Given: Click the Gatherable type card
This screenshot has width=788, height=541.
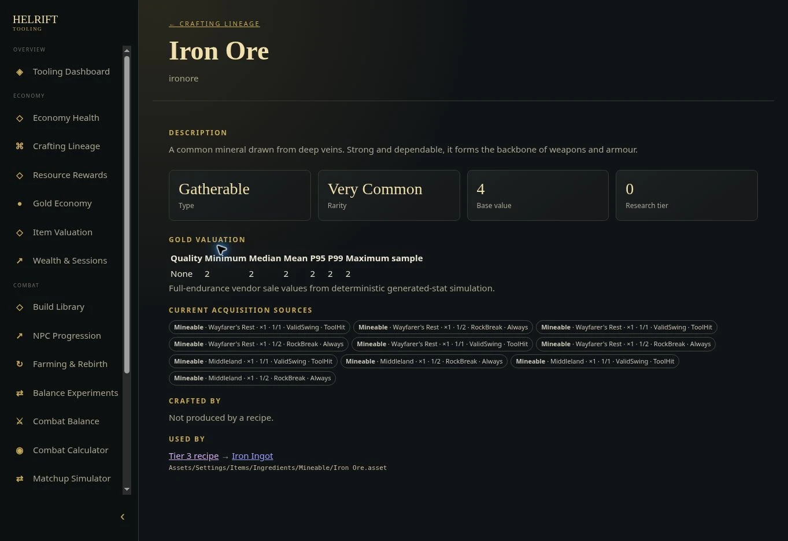Looking at the screenshot, I should (240, 195).
